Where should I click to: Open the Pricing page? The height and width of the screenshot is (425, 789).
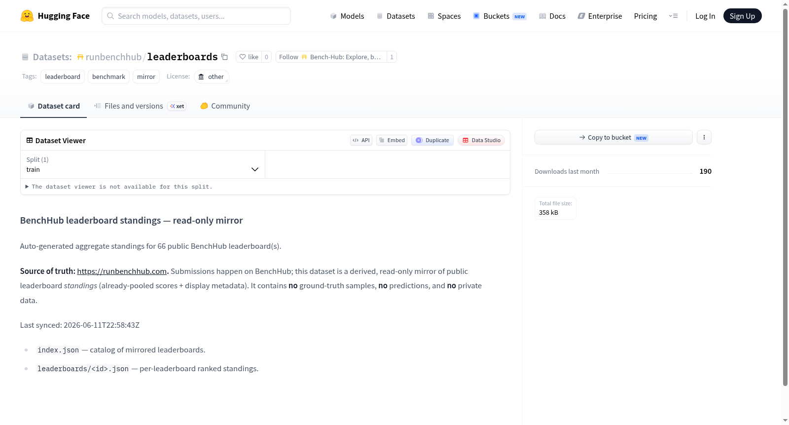[x=646, y=16]
